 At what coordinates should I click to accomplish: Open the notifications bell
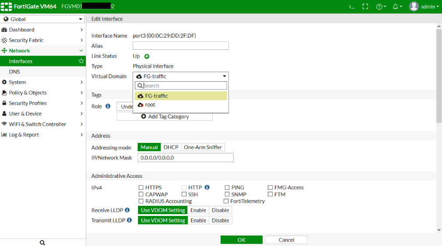point(397,7)
